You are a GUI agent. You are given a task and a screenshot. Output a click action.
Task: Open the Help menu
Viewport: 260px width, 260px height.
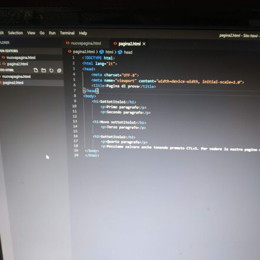click(83, 33)
